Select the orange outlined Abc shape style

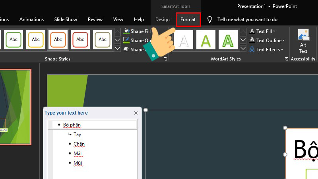pyautogui.click(x=58, y=39)
